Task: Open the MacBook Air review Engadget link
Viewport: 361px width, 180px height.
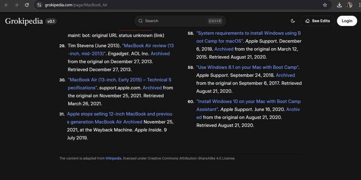Action: click(x=148, y=46)
